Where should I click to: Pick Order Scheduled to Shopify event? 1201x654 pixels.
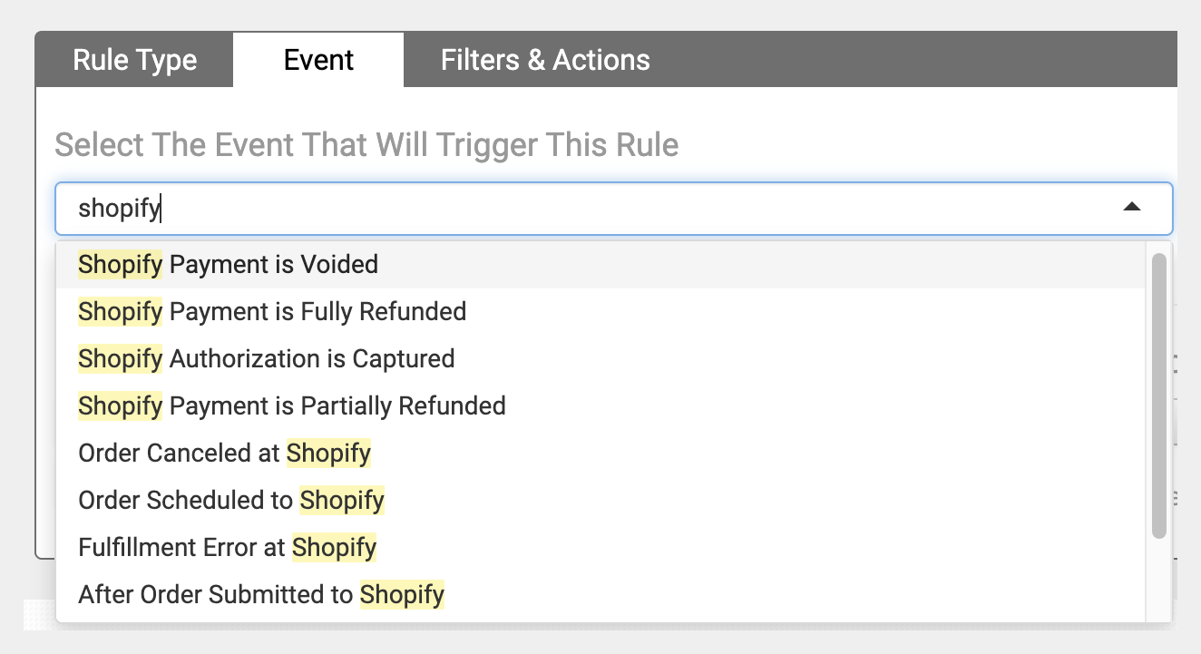600,501
